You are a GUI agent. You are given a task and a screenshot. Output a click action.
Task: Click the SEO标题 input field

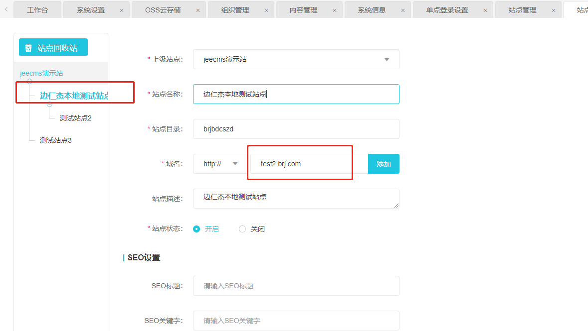tap(296, 286)
